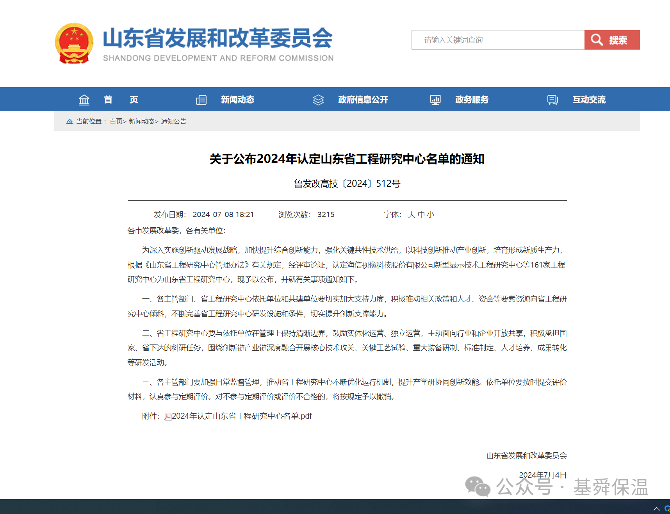
Task: Go to 政务服务 navigation item
Action: (472, 100)
